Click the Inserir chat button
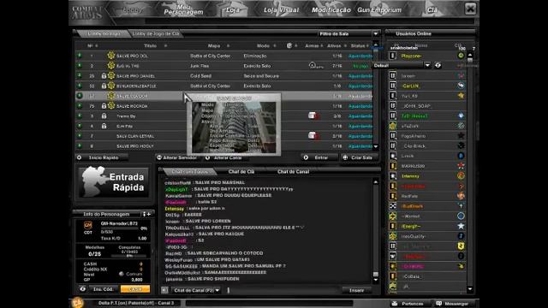The image size is (548, 308). click(356, 290)
